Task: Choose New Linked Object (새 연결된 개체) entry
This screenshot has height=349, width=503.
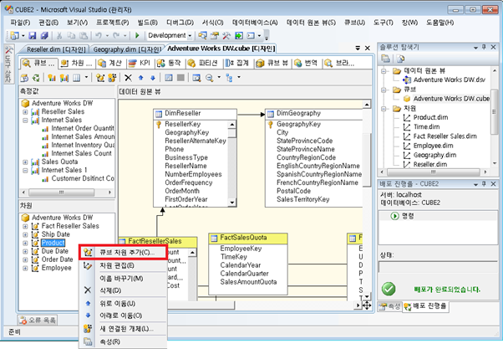Action: (x=124, y=329)
